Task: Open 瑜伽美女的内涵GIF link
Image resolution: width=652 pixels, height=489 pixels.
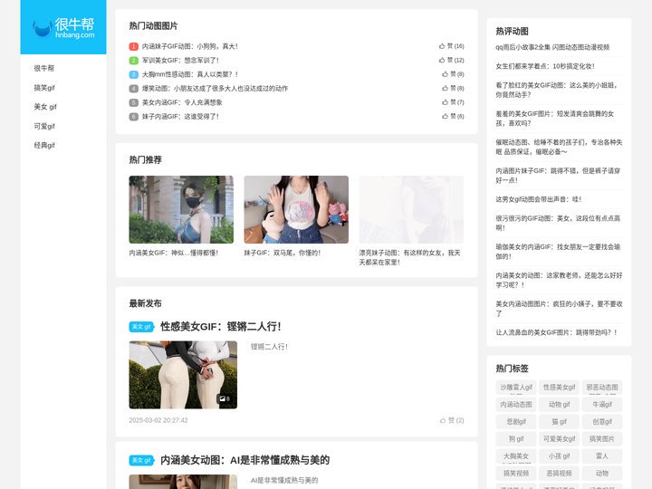Action: (x=558, y=252)
